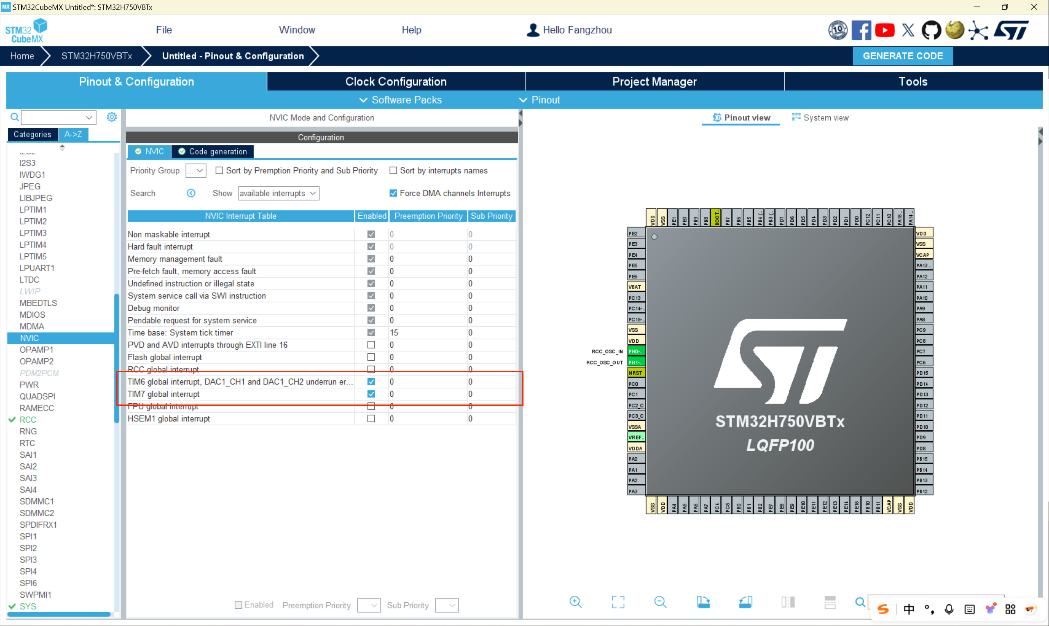Open the Window menu
The height and width of the screenshot is (626, 1049).
click(x=297, y=30)
